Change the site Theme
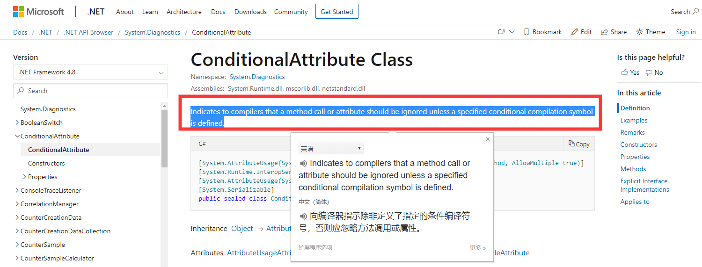This screenshot has width=702, height=267. [651, 32]
